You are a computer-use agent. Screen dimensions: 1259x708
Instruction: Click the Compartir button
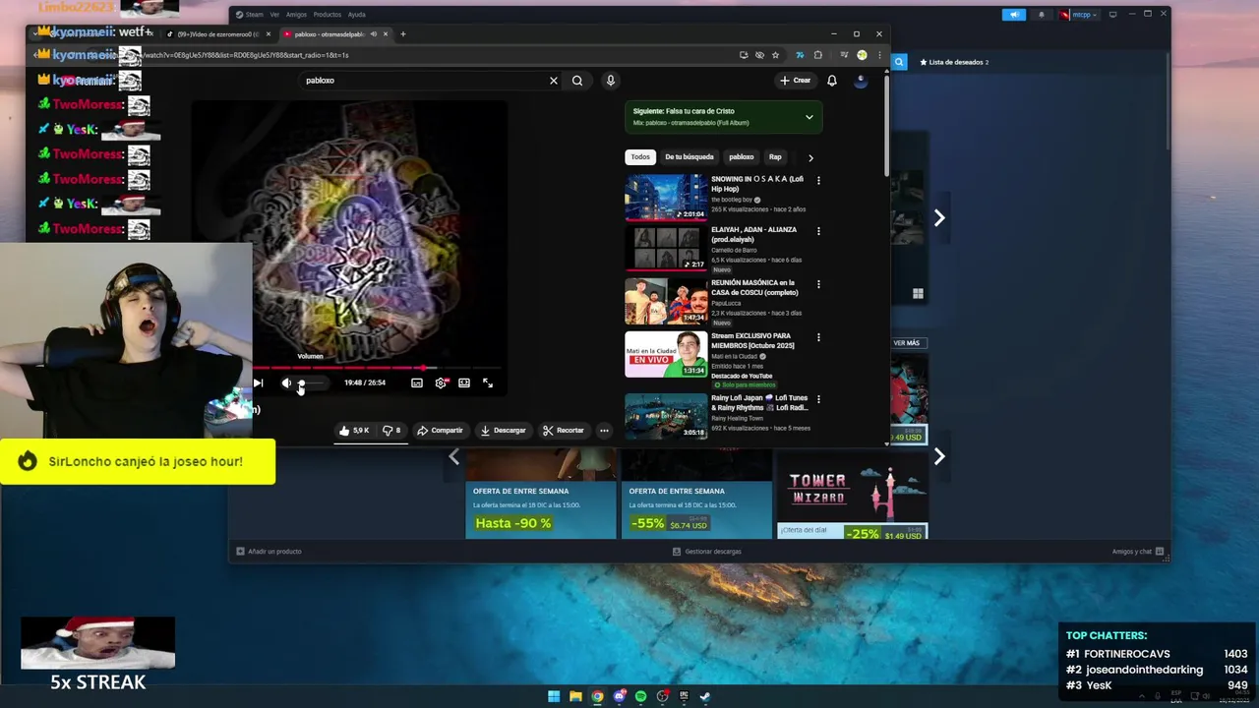click(440, 430)
